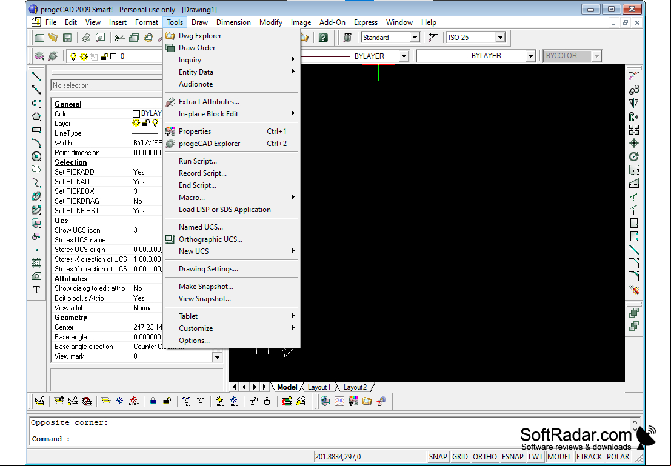Toggle GRID in the status bar
The height and width of the screenshot is (466, 671).
pyautogui.click(x=460, y=456)
